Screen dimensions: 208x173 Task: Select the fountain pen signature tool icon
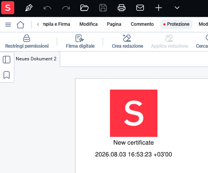29,8
